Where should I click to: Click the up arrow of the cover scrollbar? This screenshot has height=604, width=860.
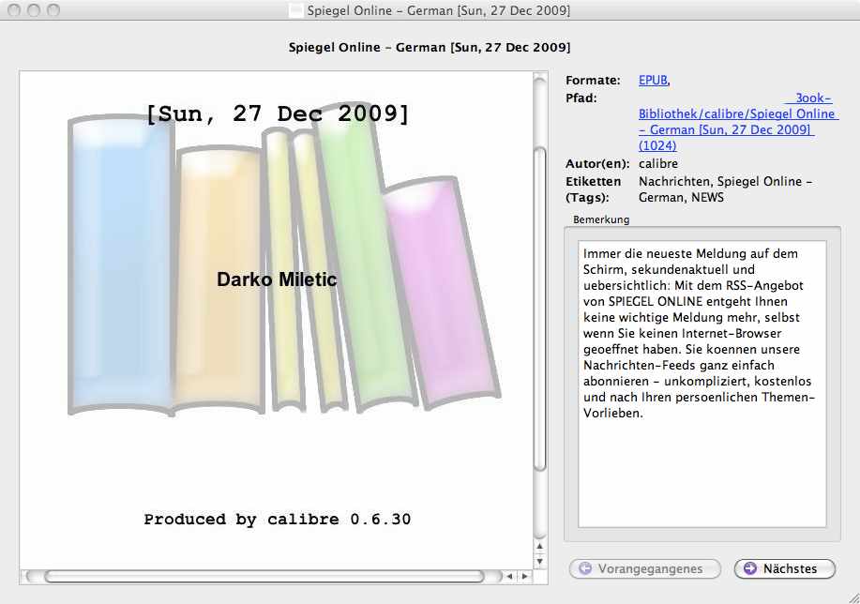click(540, 547)
